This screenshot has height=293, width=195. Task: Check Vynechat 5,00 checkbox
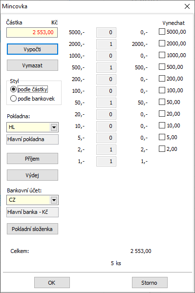pos(162,137)
